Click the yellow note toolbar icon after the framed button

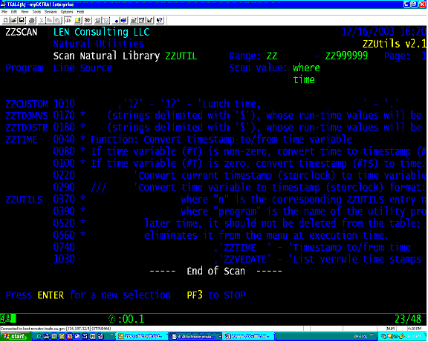click(78, 21)
